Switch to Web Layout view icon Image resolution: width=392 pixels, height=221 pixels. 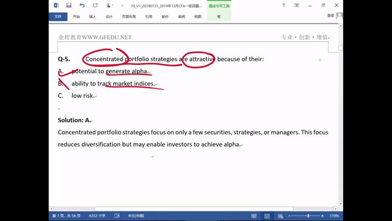click(280, 216)
